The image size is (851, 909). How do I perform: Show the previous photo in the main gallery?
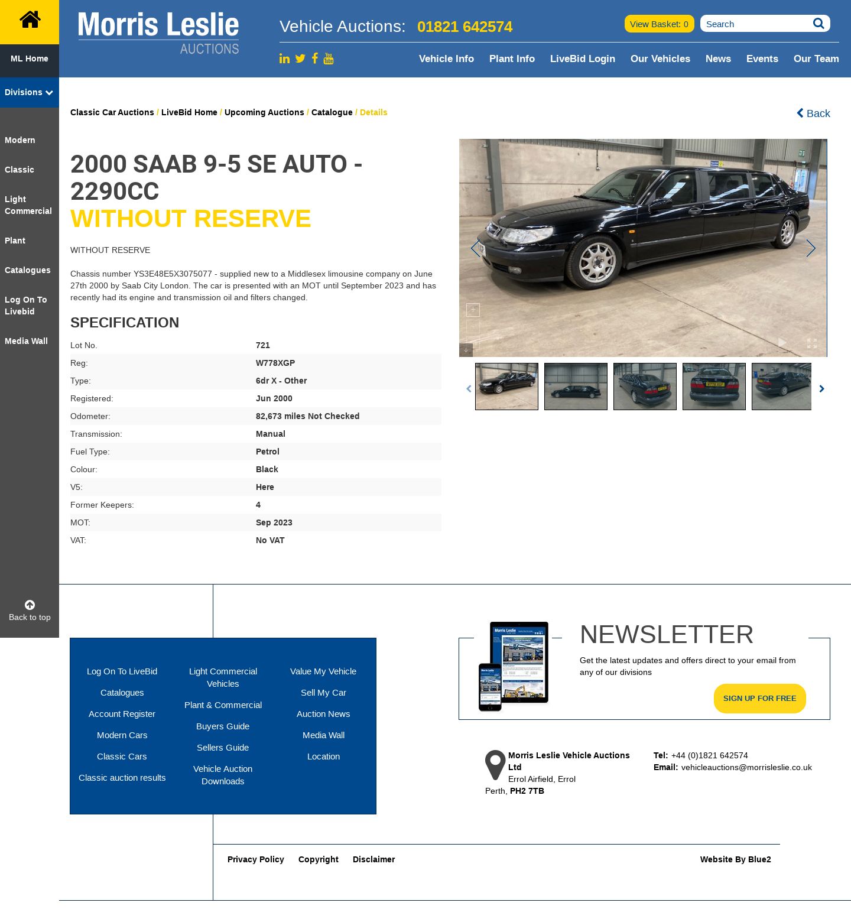pyautogui.click(x=476, y=248)
